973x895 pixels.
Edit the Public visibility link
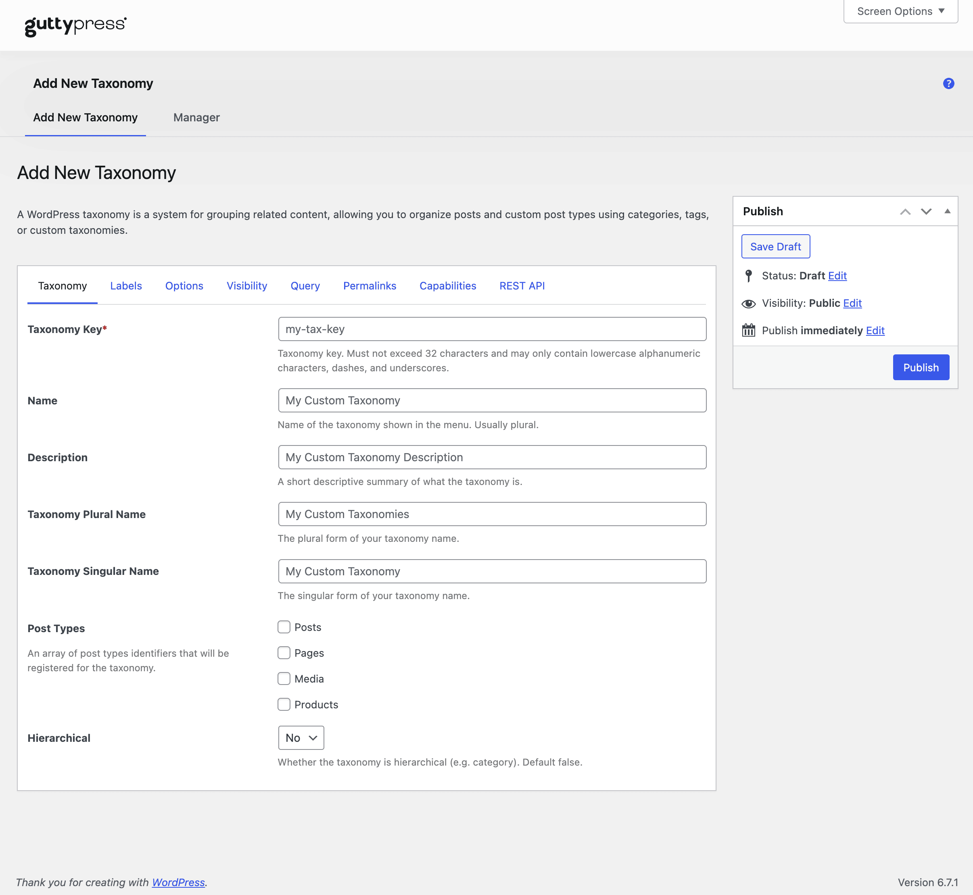coord(852,303)
